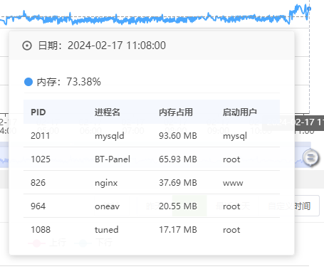This screenshot has width=324, height=279.
Task: Click the blue memory legend dot
Action: [x=28, y=82]
